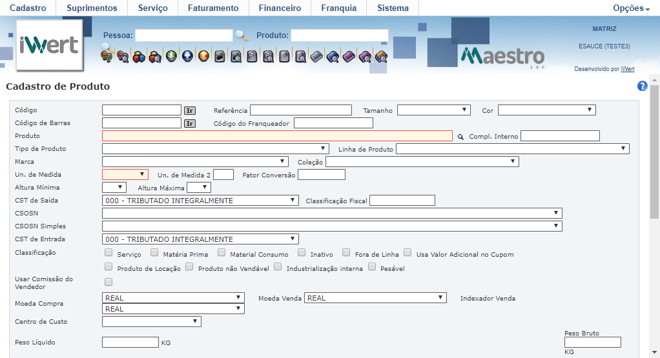The width and height of the screenshot is (660, 358).
Task: Tick the Material Consumo checkbox
Action: (222, 252)
